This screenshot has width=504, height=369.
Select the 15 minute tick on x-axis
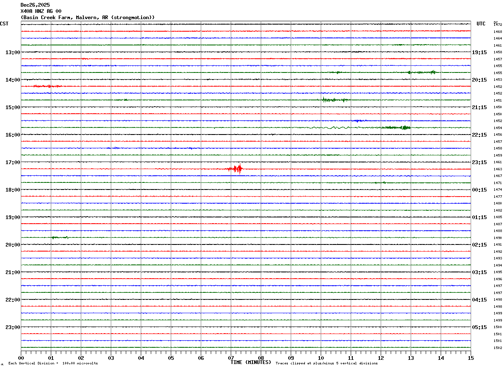coord(470,358)
